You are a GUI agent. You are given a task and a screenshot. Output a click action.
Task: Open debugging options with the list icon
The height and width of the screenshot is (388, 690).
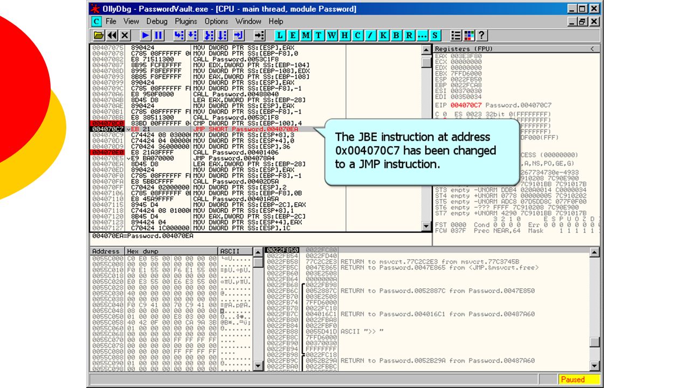click(x=456, y=36)
